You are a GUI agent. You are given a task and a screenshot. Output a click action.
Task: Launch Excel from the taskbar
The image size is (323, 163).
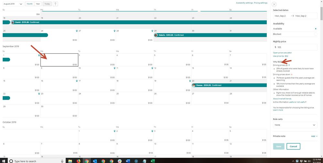coord(153,161)
